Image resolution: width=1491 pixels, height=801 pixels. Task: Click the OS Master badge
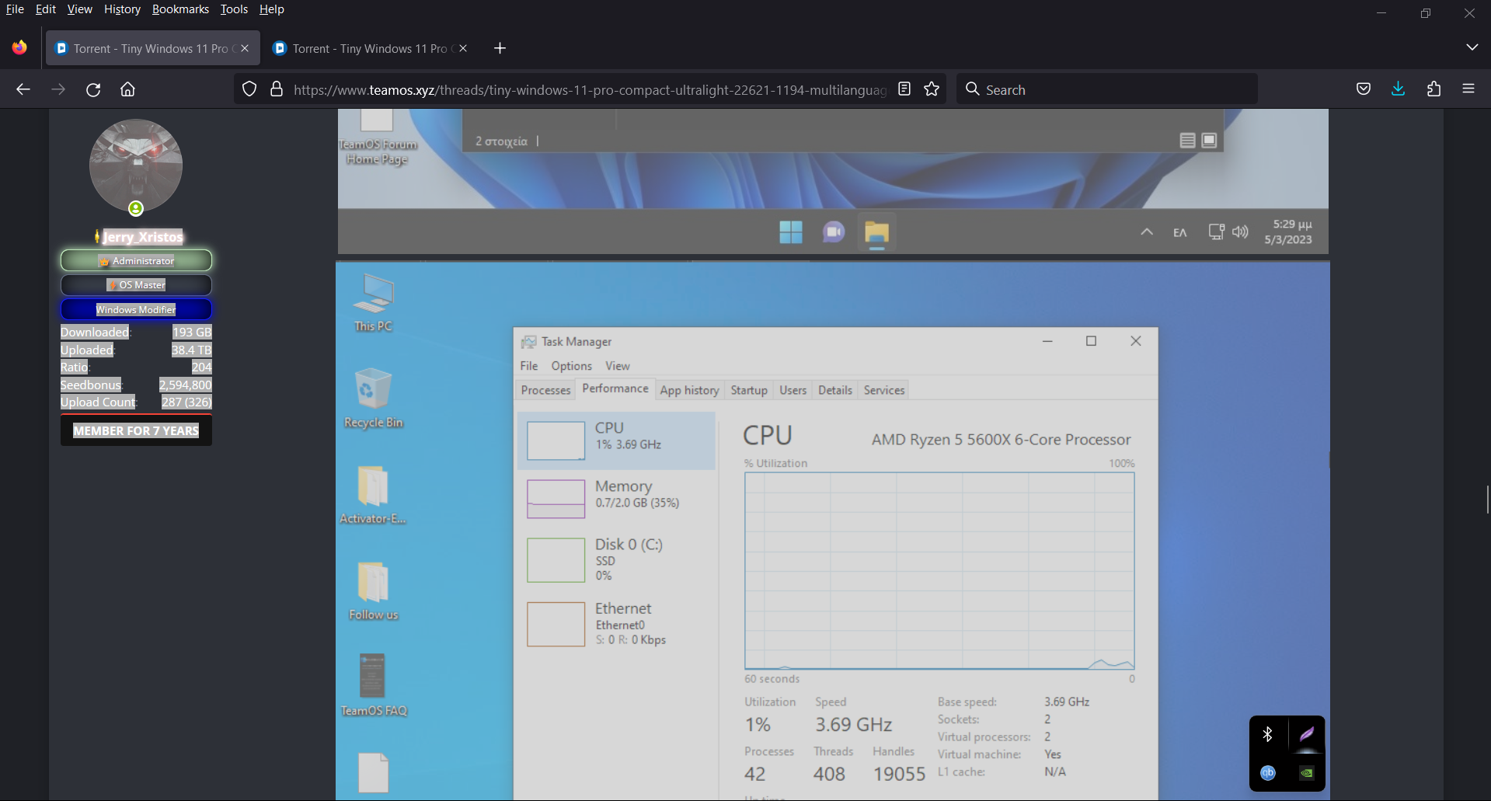click(x=136, y=285)
